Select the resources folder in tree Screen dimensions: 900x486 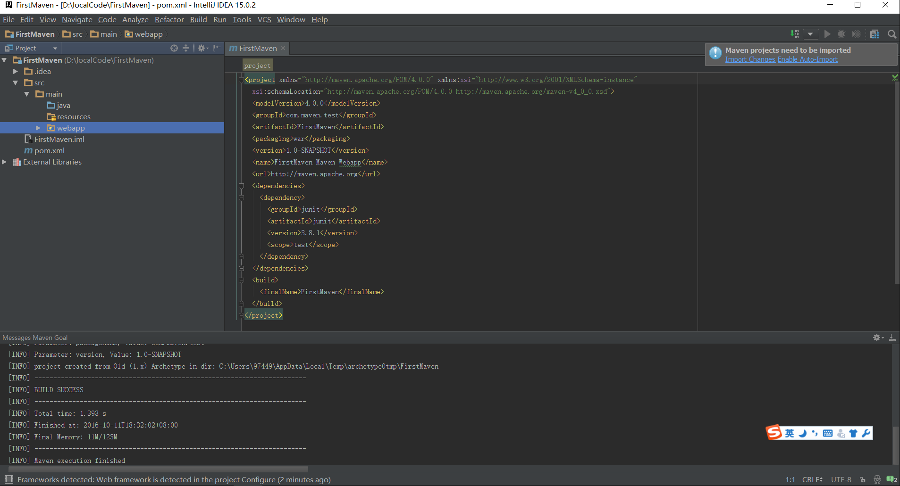(x=69, y=117)
